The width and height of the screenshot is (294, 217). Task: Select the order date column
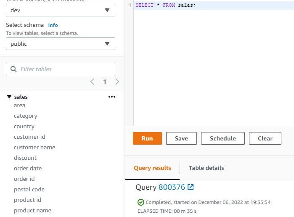(x=28, y=168)
